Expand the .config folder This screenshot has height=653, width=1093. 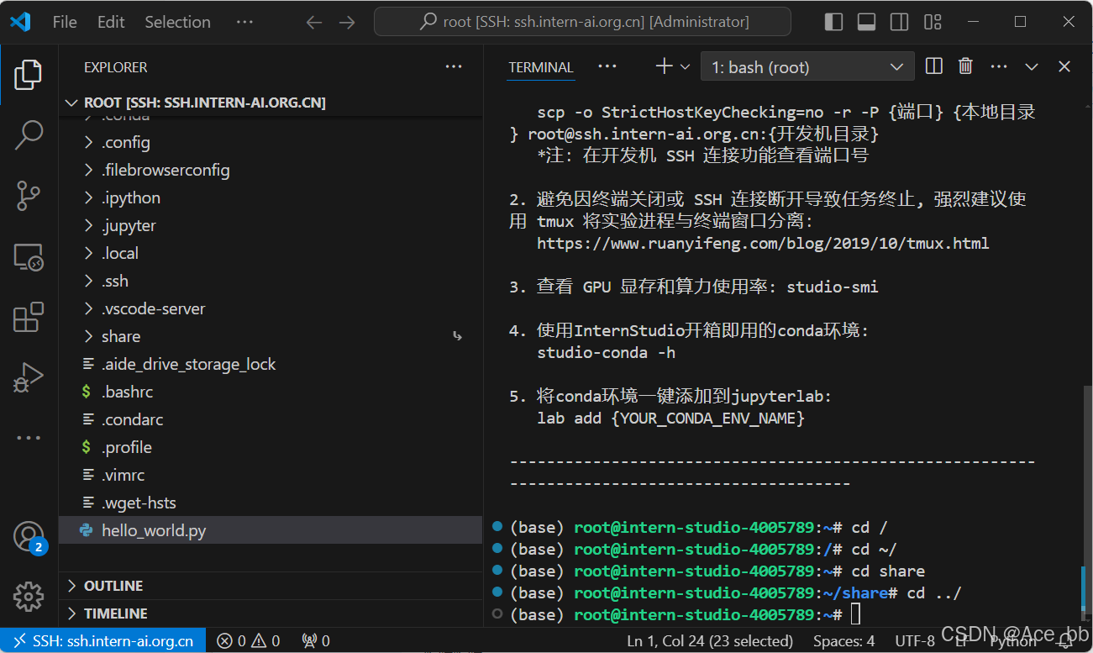pyautogui.click(x=271, y=142)
